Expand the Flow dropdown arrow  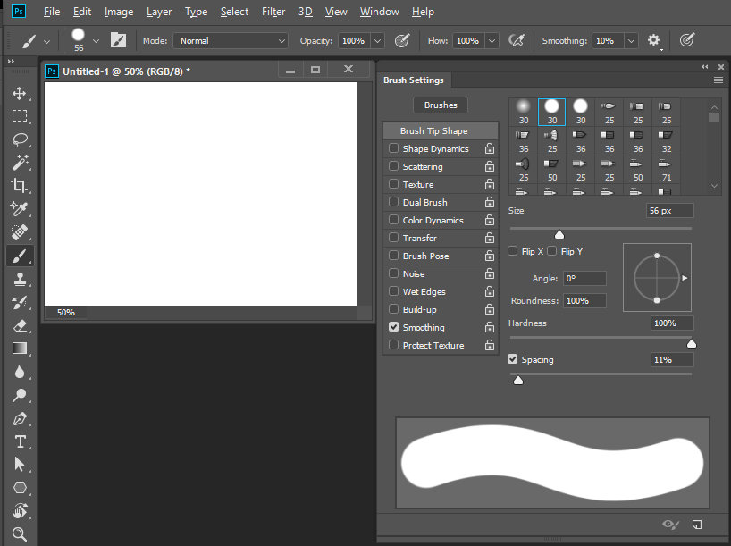point(492,40)
